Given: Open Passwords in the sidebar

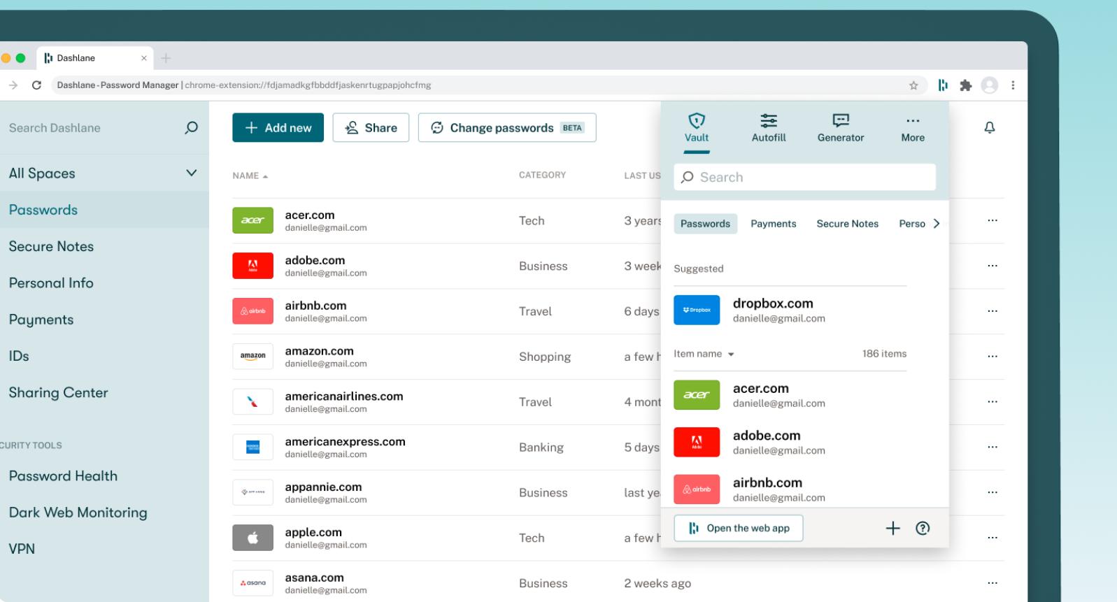Looking at the screenshot, I should 104,210.
